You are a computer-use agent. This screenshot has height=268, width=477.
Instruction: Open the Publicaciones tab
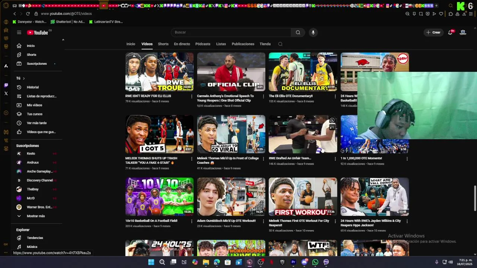[x=243, y=44]
